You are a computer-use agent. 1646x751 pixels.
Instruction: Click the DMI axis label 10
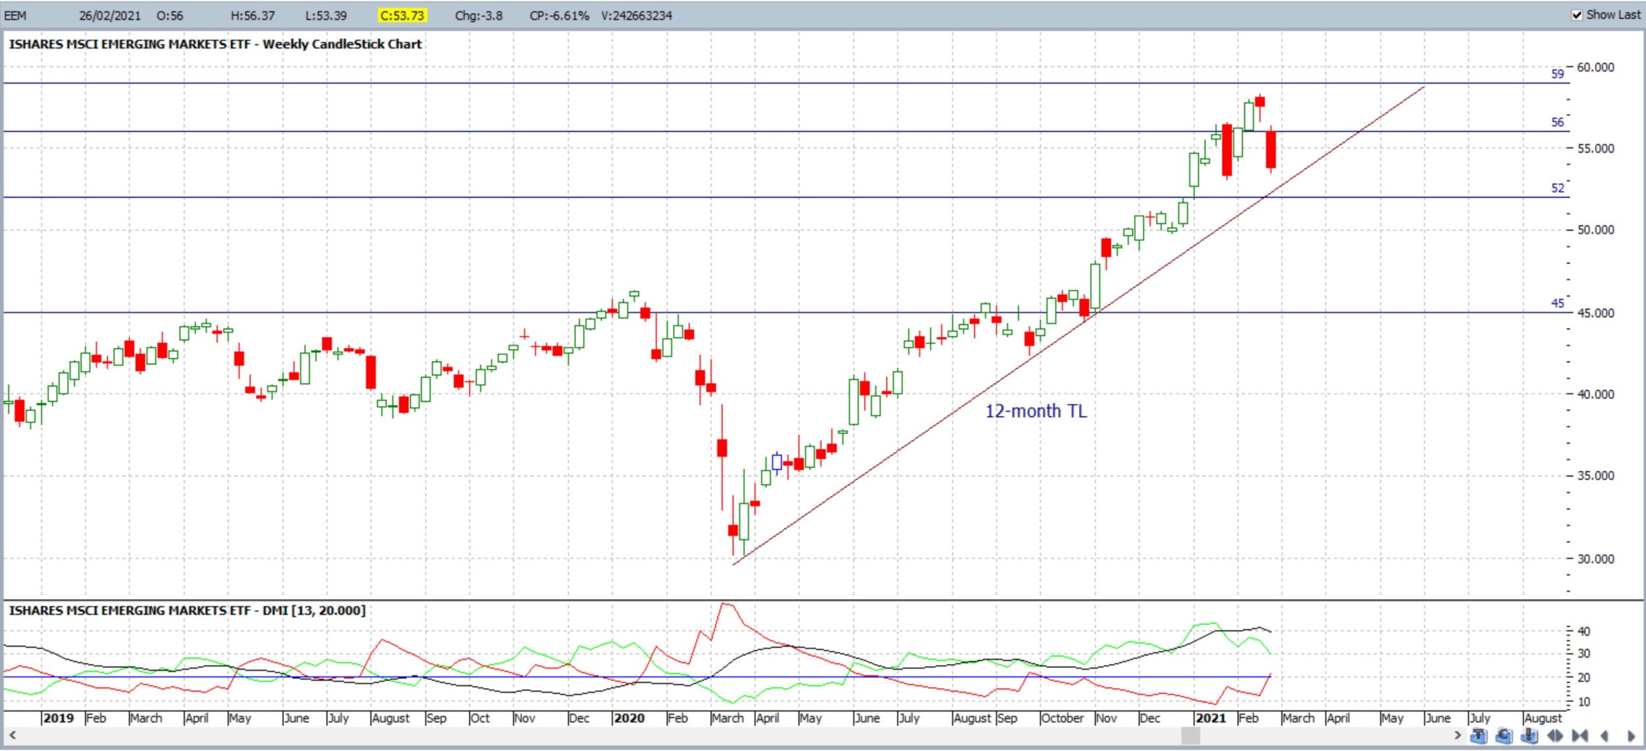pyautogui.click(x=1584, y=702)
